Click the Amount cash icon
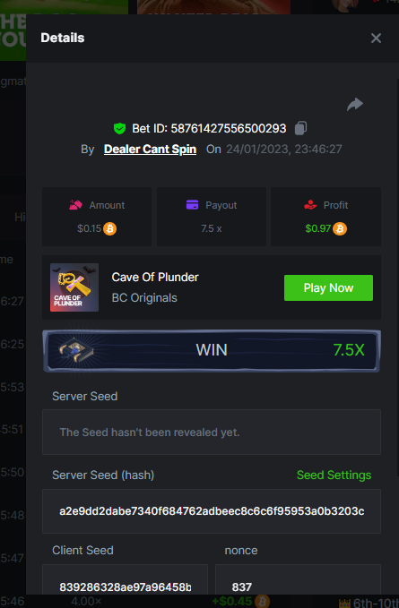 [75, 205]
